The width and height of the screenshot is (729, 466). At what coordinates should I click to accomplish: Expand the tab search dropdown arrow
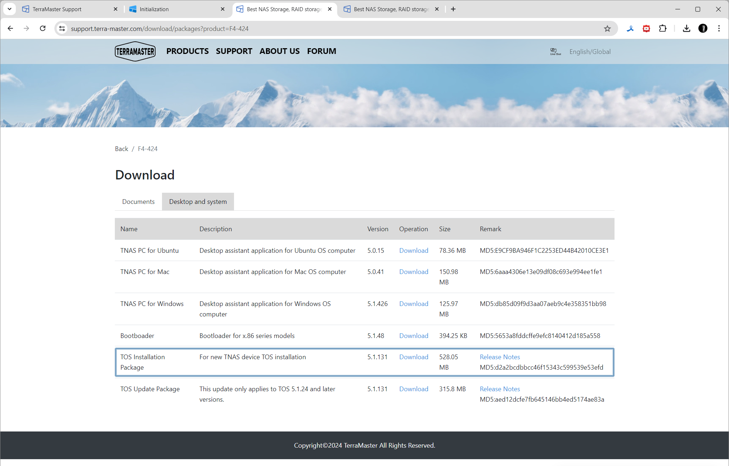9,9
